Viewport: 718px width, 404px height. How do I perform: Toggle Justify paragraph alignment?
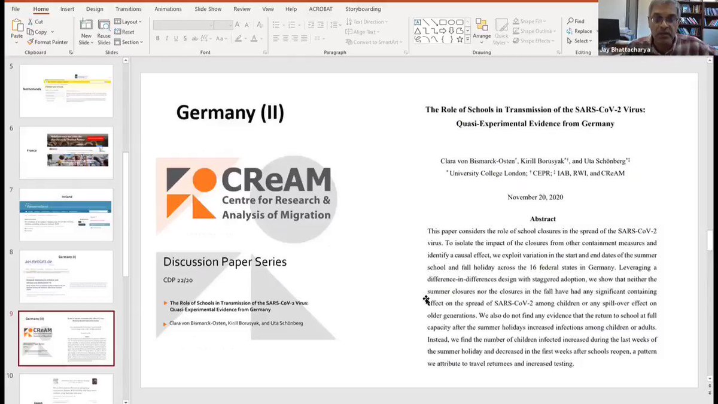pyautogui.click(x=304, y=38)
